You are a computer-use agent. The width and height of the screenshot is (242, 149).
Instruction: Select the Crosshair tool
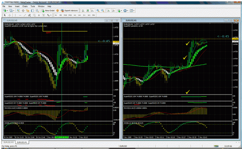point(10,15)
